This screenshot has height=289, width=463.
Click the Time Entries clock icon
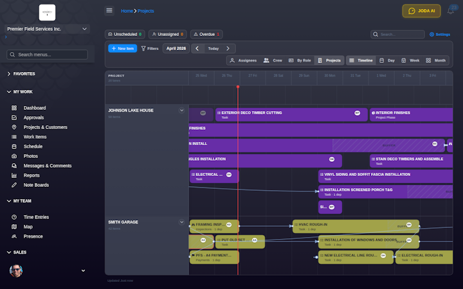[x=14, y=217]
